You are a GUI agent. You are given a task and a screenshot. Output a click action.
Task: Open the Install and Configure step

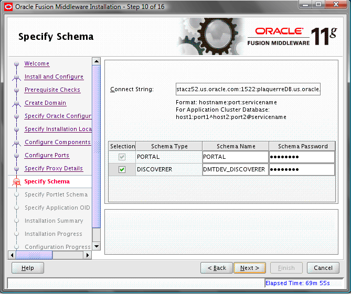54,77
